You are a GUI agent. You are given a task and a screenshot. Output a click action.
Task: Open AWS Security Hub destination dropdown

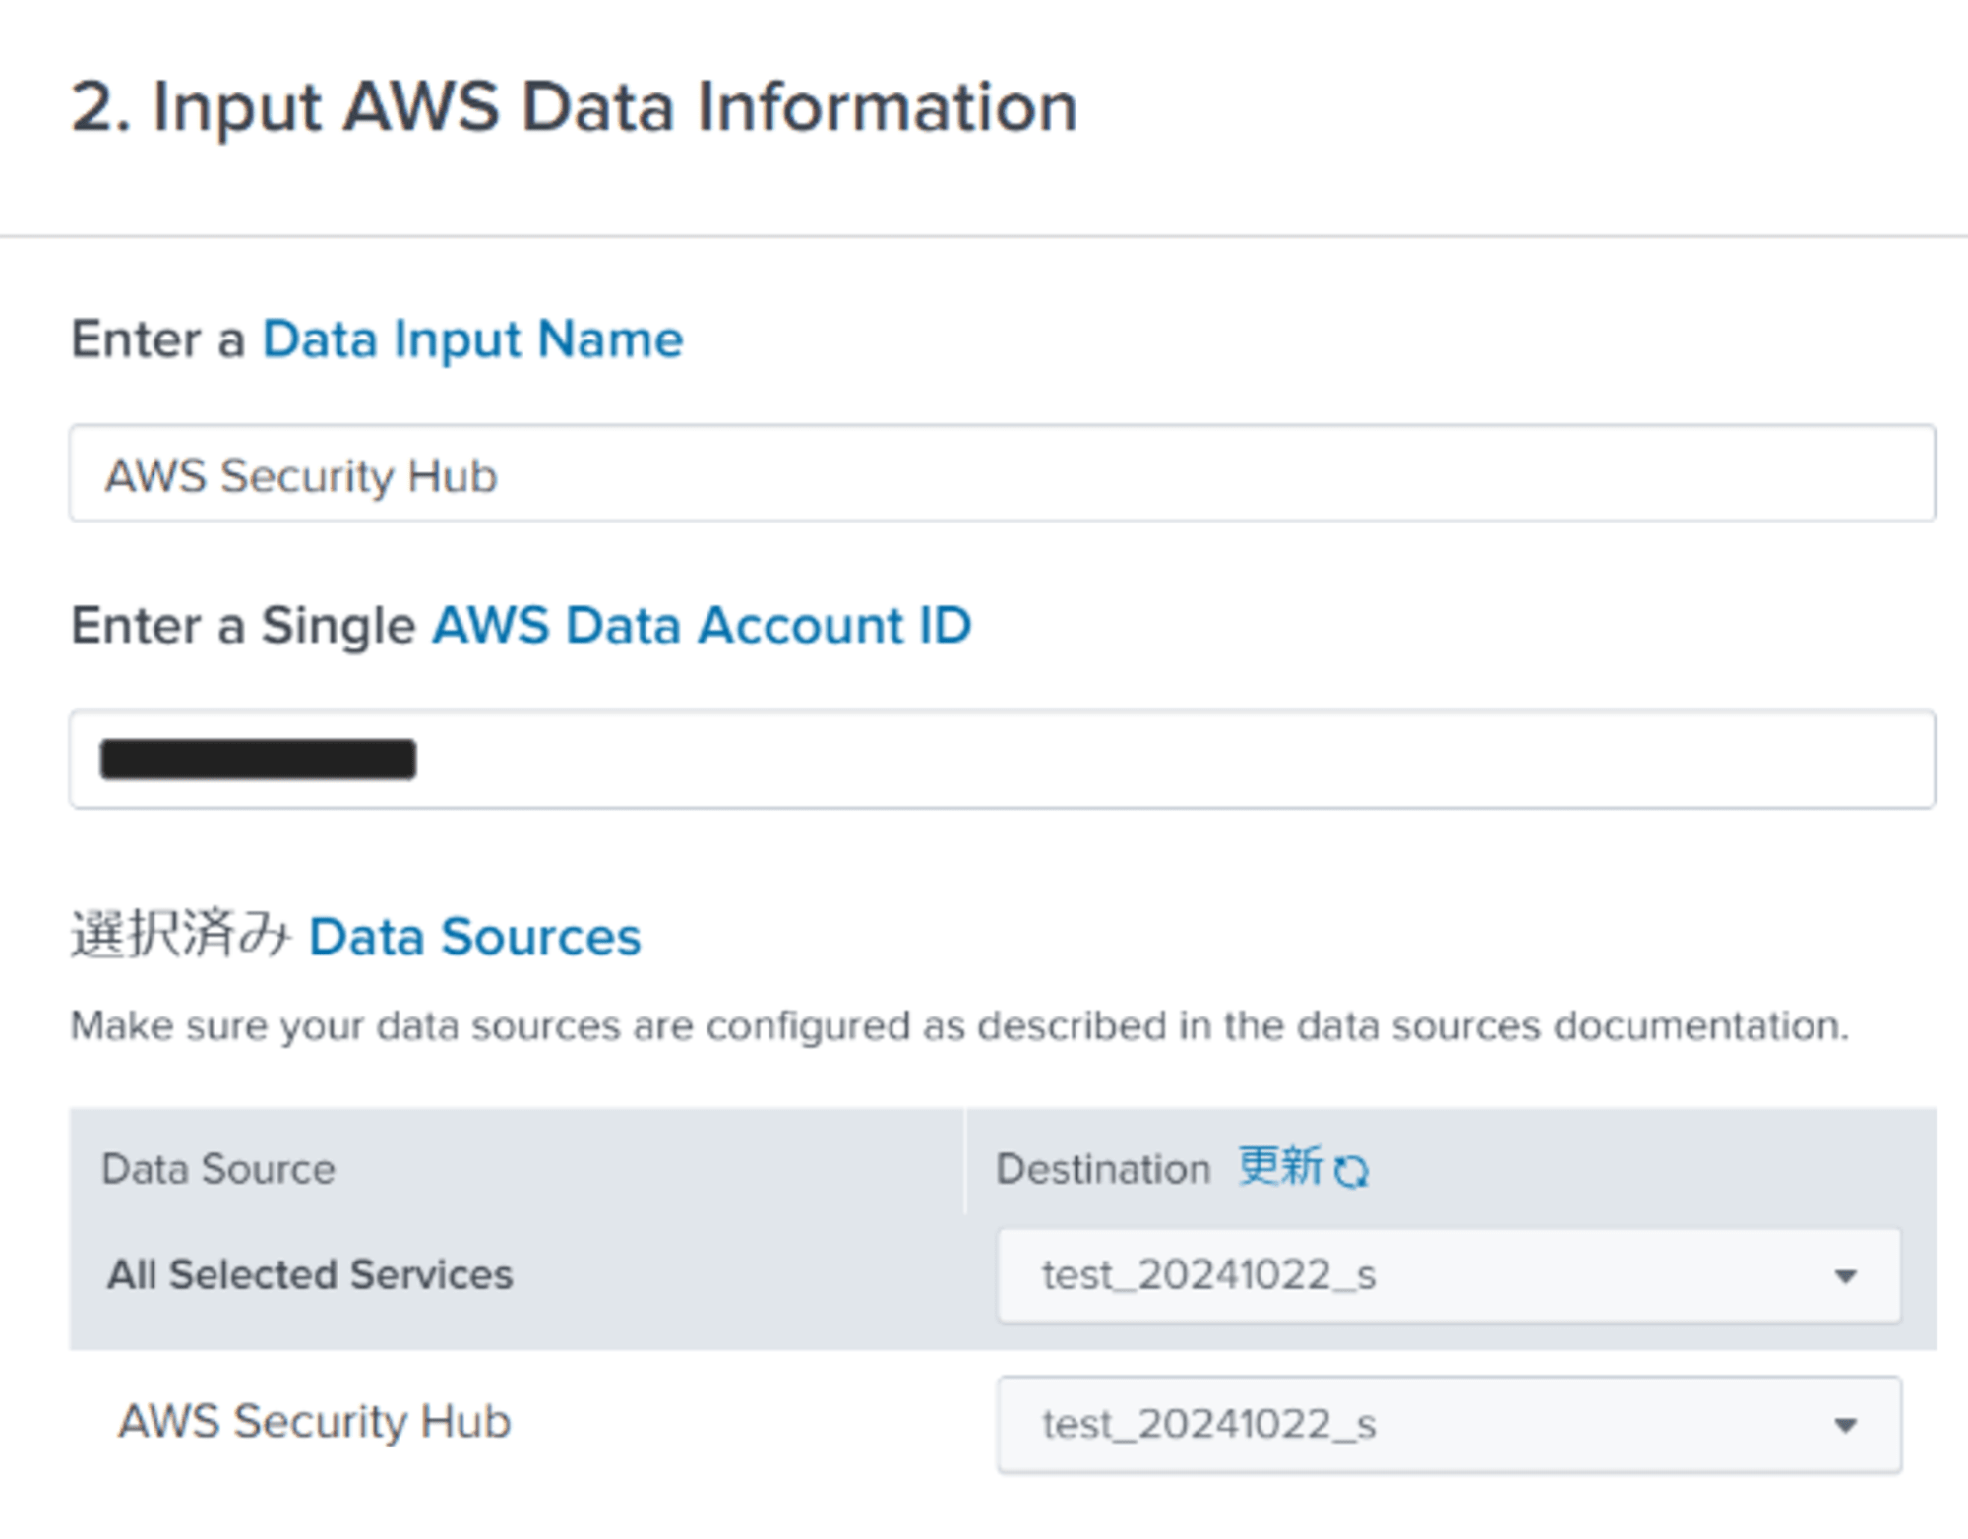pyautogui.click(x=1448, y=1424)
